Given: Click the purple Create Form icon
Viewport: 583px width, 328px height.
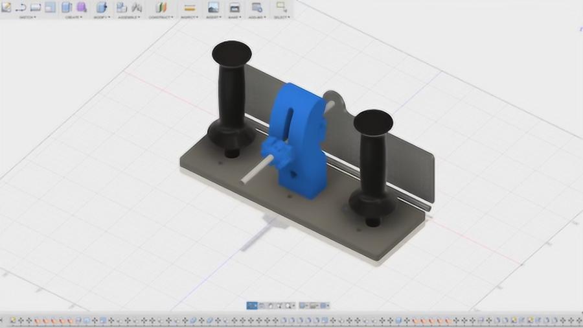Looking at the screenshot, I should pyautogui.click(x=82, y=7).
